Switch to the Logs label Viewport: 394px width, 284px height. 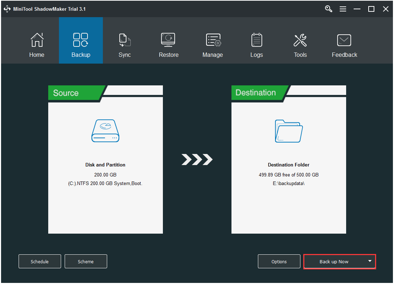pos(256,55)
